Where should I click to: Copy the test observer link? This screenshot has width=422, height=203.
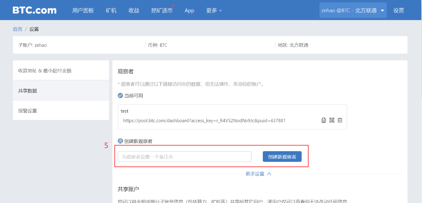tap(324, 121)
